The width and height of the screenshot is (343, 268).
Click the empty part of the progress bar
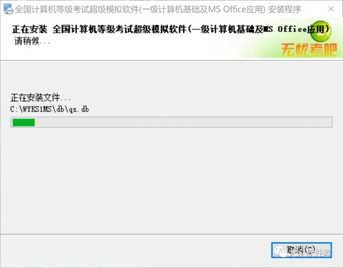click(x=183, y=123)
